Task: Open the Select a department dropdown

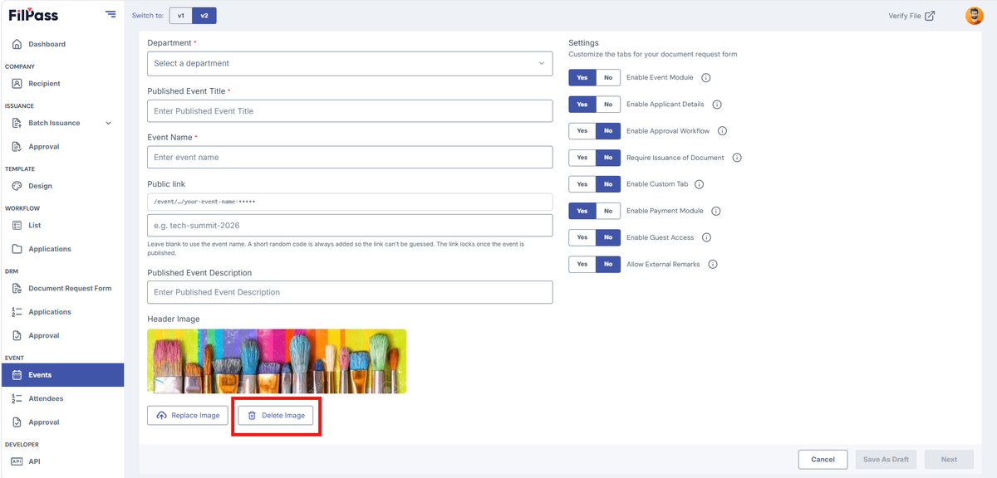Action: coord(350,63)
